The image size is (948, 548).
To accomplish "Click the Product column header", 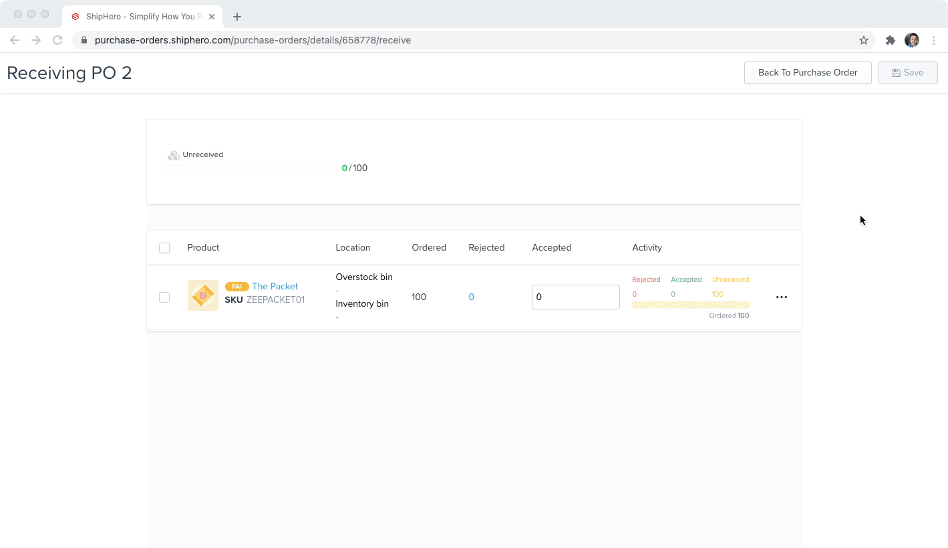I will coord(203,247).
